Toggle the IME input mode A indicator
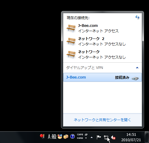This screenshot has width=149, height=143. 49,136
